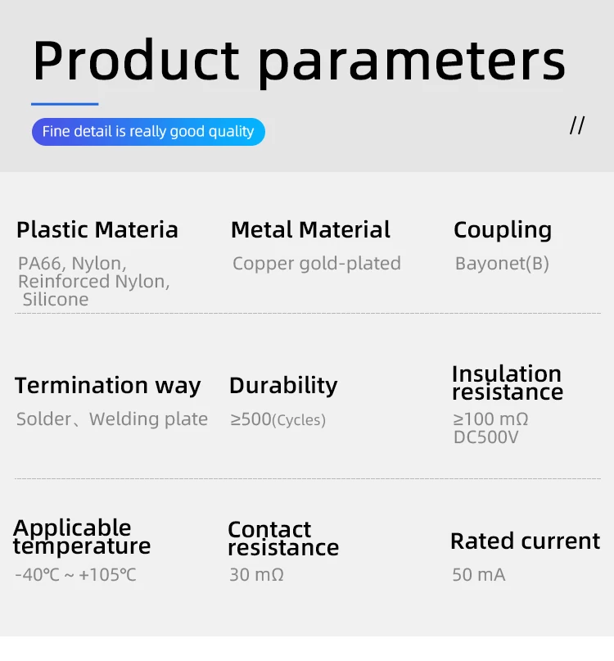Click the double slash mark at top right
Image resolution: width=614 pixels, height=661 pixels.
point(577,125)
